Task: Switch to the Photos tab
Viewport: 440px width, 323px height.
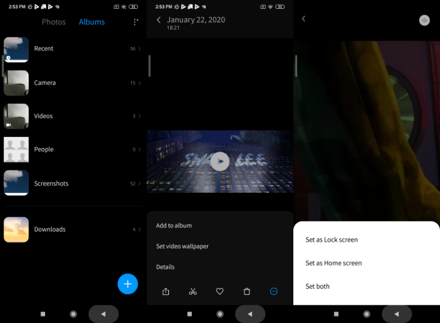Action: pos(53,22)
